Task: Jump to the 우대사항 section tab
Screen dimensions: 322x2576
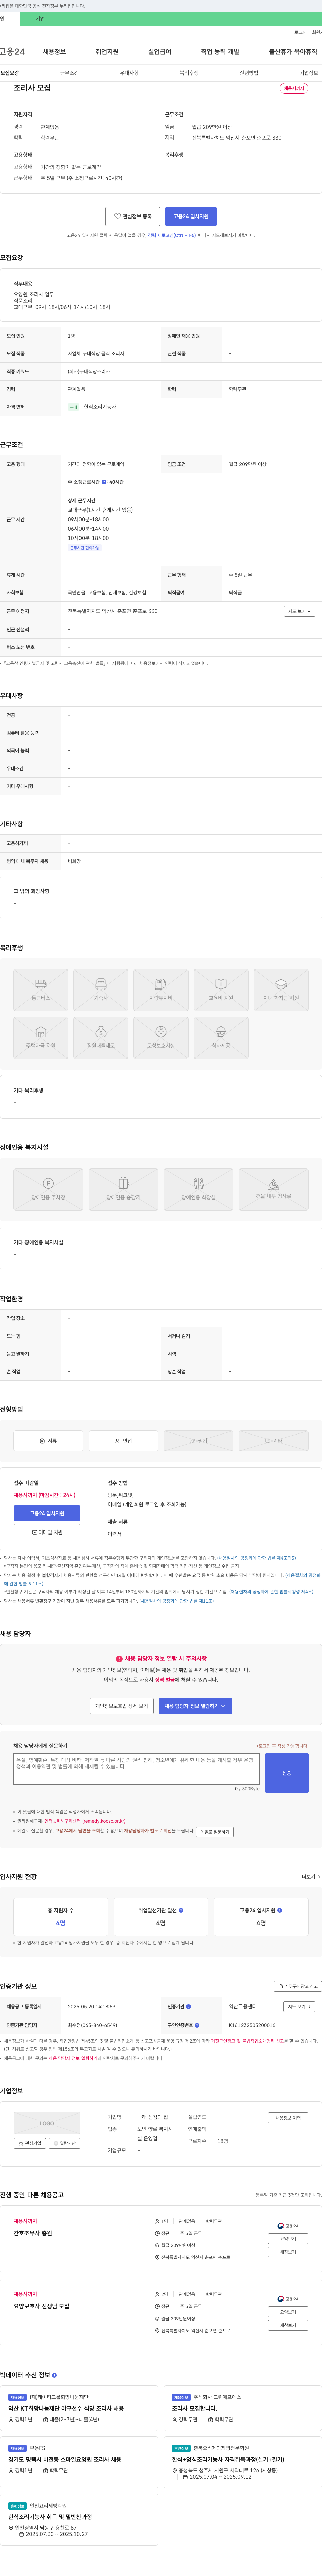Action: pyautogui.click(x=129, y=73)
